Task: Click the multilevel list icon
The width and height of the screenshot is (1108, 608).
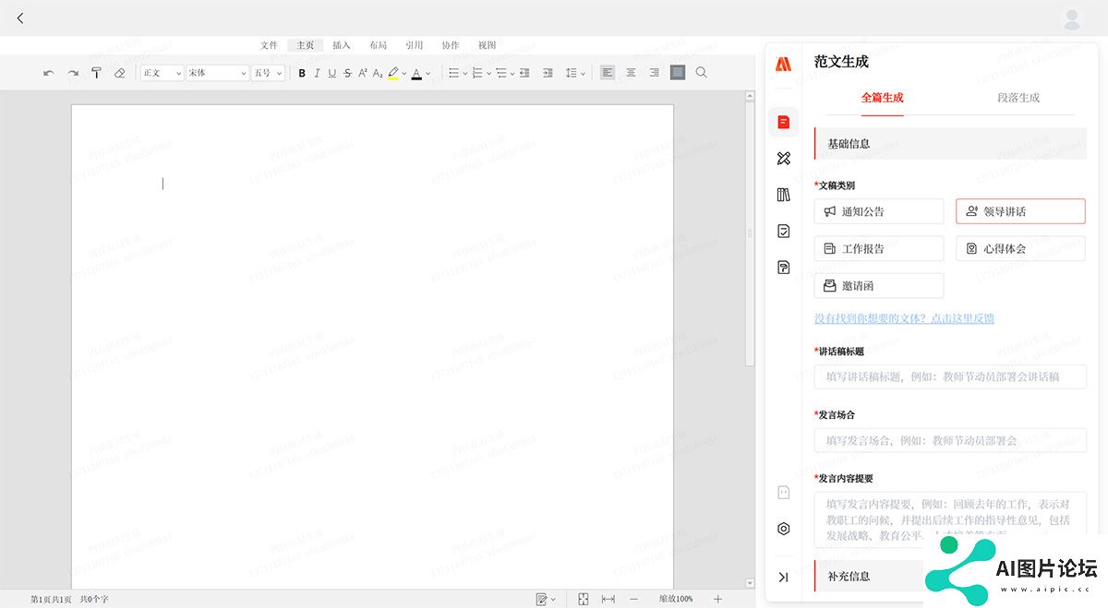Action: pyautogui.click(x=500, y=73)
